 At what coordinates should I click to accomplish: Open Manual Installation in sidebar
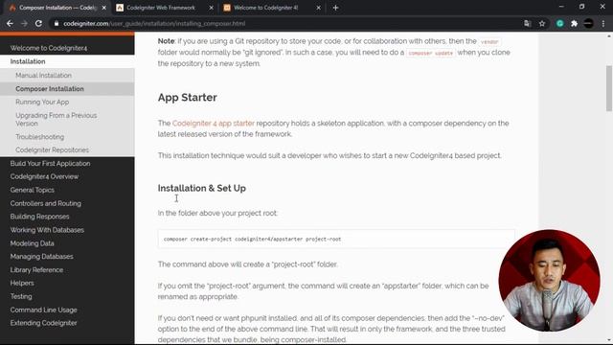(x=43, y=75)
